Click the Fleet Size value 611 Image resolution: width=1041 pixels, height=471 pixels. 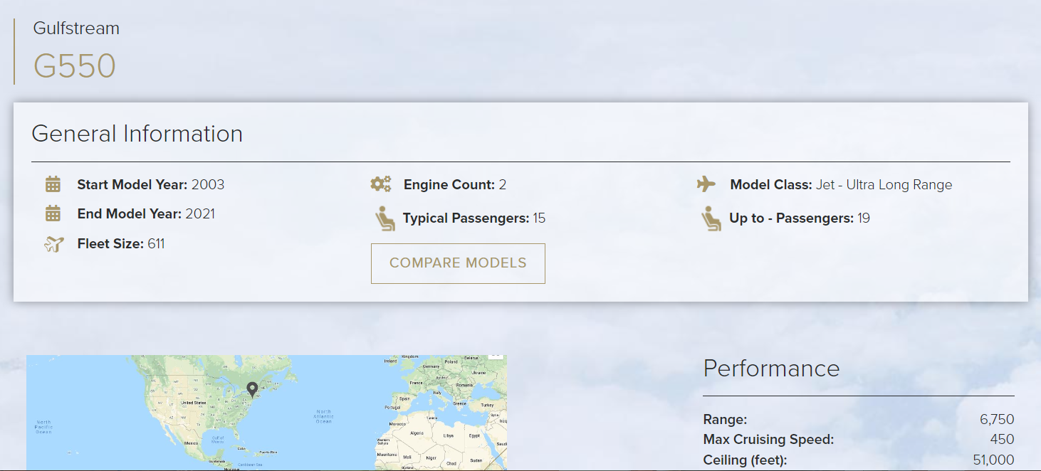156,244
